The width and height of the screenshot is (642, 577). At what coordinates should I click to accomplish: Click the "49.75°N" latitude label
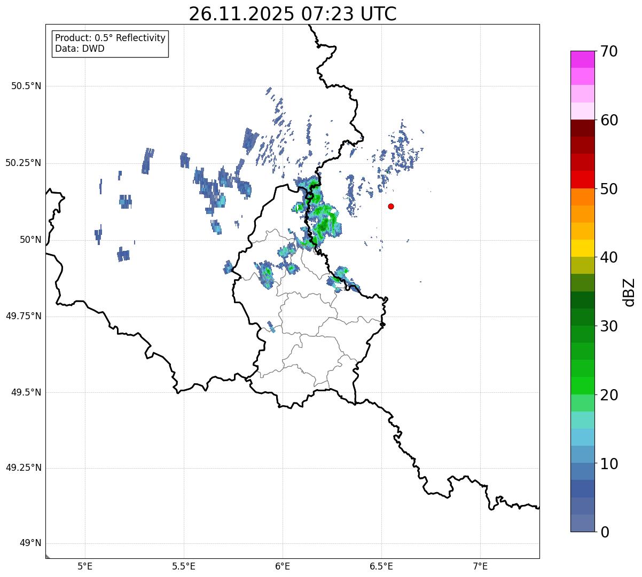24,316
